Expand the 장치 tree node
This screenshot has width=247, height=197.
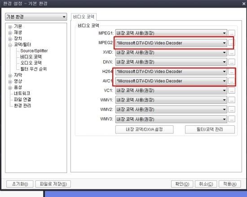[10, 39]
